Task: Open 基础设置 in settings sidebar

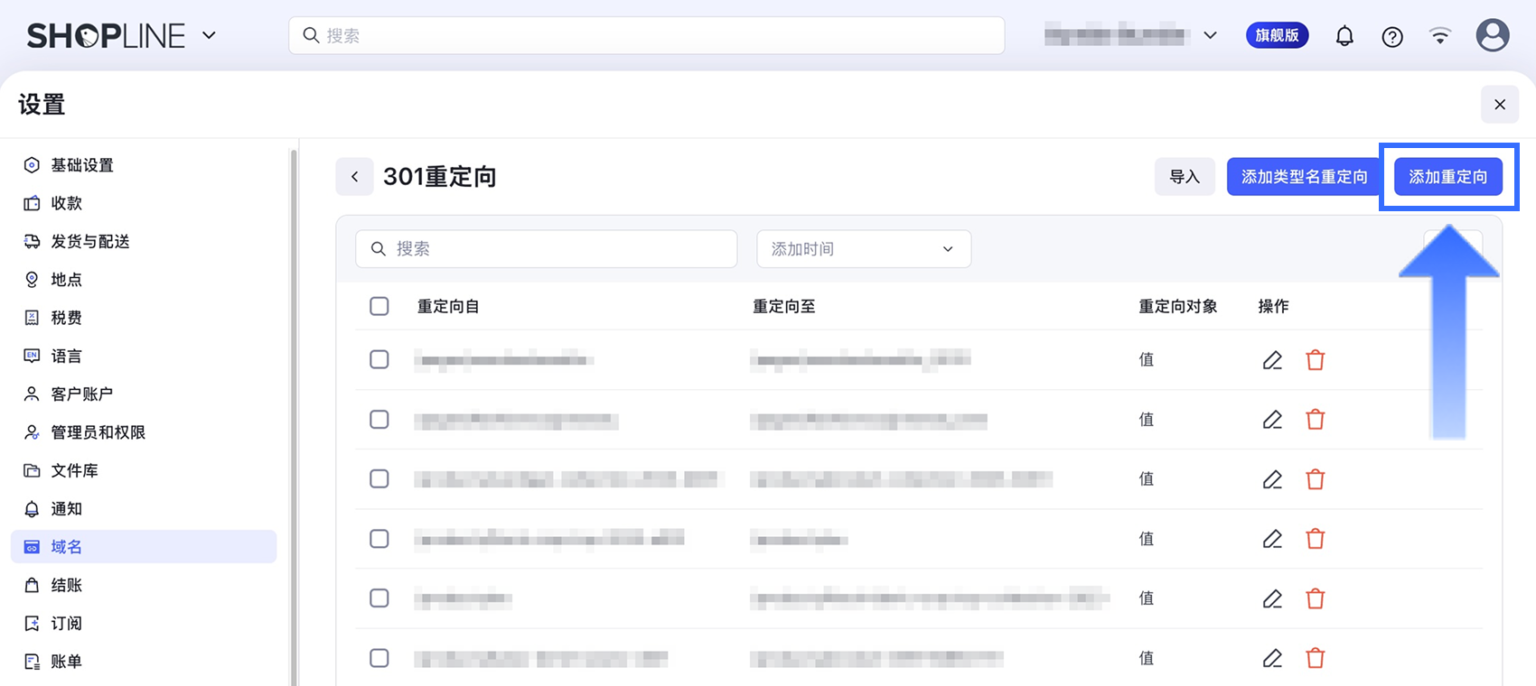Action: pos(82,165)
